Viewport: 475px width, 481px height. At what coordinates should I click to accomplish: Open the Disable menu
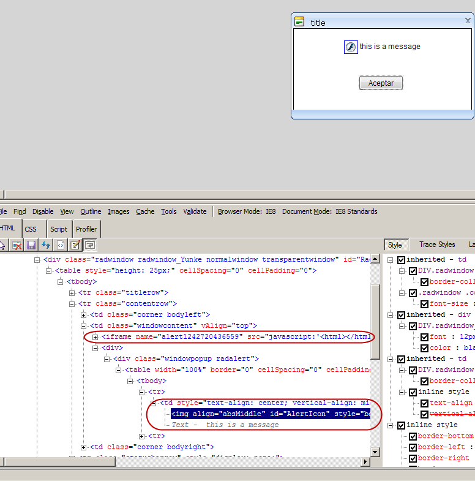[43, 211]
